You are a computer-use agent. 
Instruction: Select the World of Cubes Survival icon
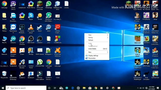[155, 64]
